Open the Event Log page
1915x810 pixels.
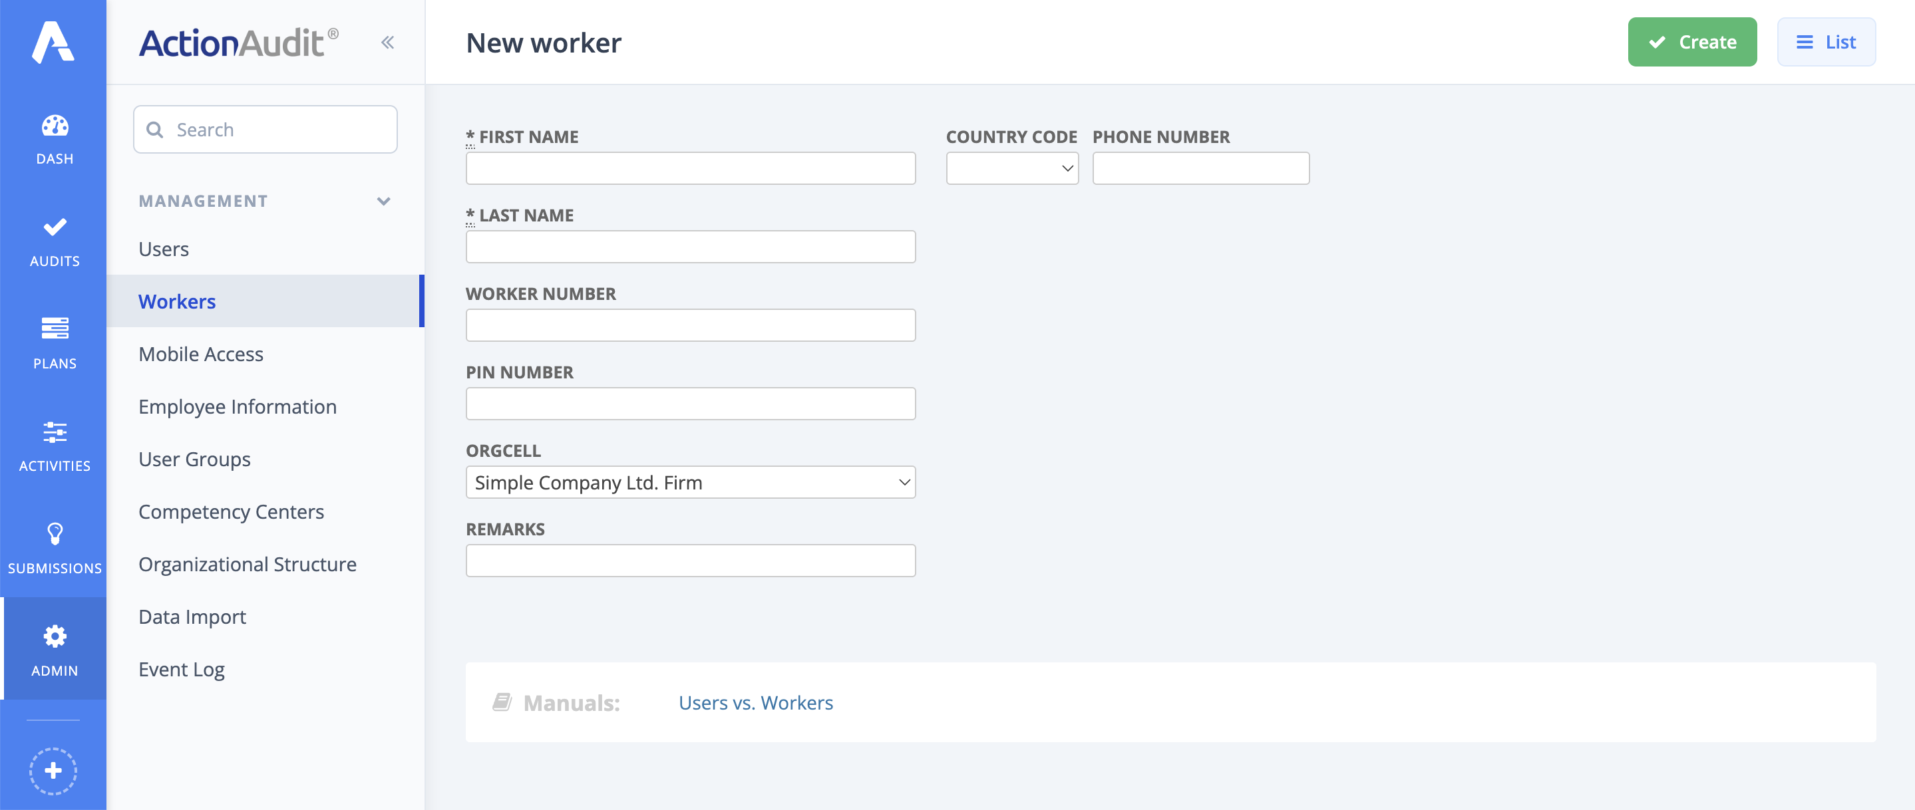[180, 669]
